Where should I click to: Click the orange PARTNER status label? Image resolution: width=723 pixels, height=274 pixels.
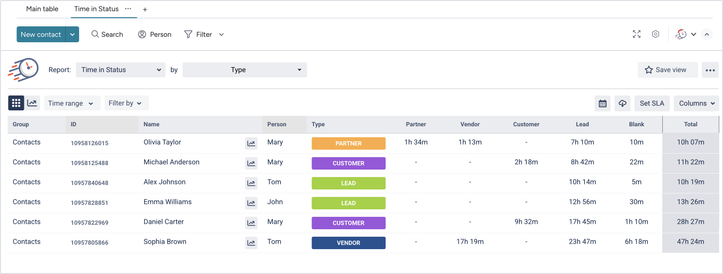pos(348,144)
